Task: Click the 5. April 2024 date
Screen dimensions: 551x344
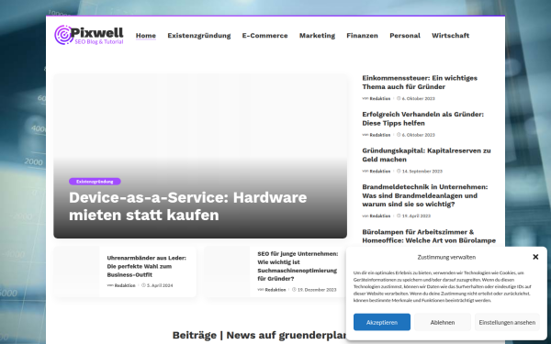Action: point(160,285)
